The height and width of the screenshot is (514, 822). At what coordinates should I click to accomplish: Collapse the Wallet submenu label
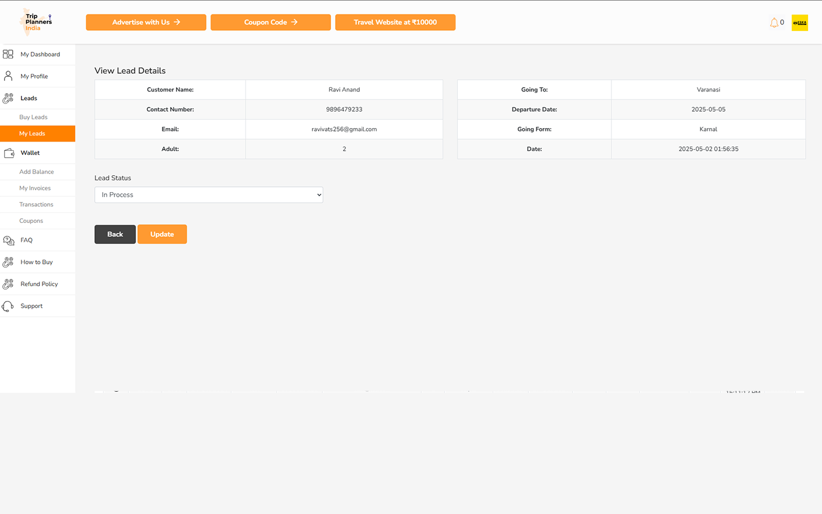(30, 153)
